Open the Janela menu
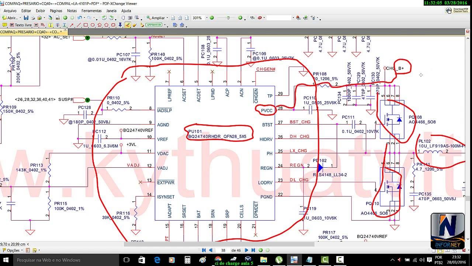 [x=111, y=11]
